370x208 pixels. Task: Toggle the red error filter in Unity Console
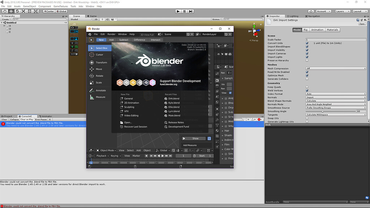[259, 119]
